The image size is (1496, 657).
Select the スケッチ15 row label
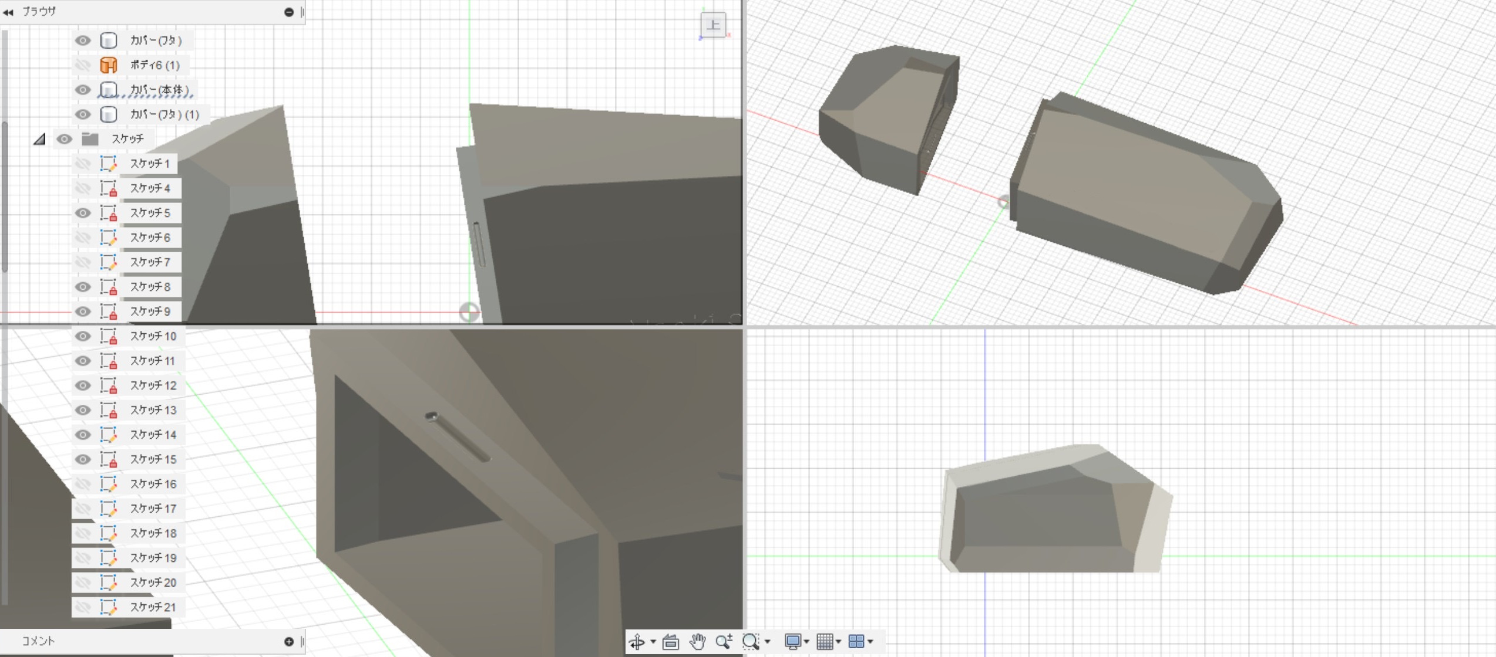tap(153, 459)
